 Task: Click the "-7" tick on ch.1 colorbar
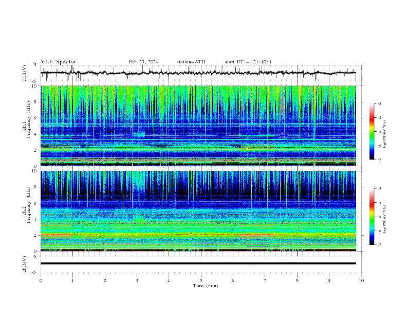click(x=379, y=160)
